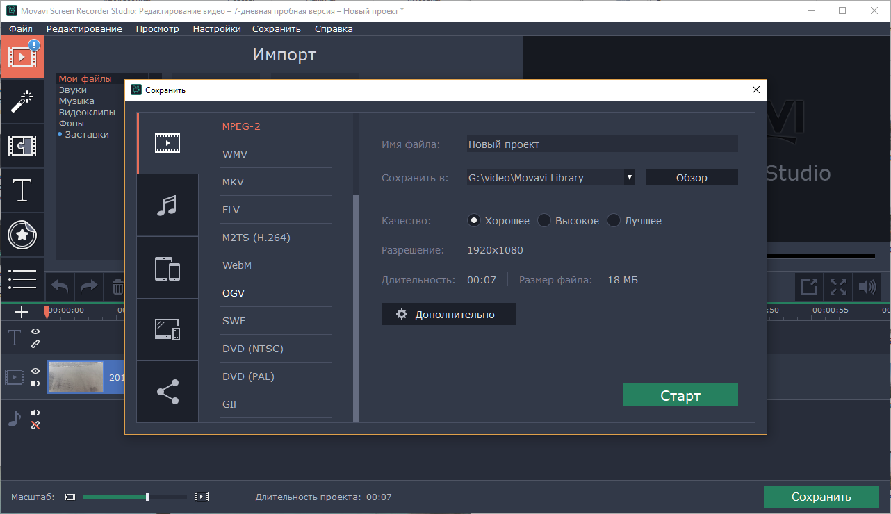The height and width of the screenshot is (514, 891).
Task: Open the Просмотр menu
Action: click(158, 28)
